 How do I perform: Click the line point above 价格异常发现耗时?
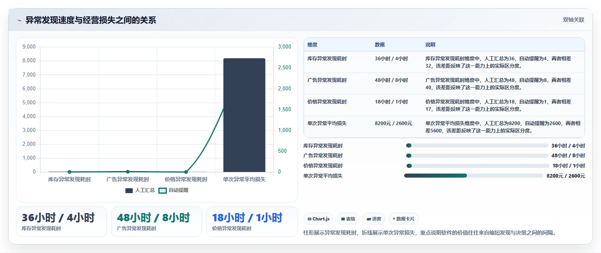(x=186, y=172)
